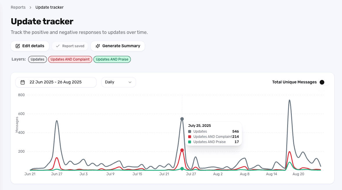The image size is (342, 190).
Task: Toggle the Updates AND Complaint layer chip
Action: (70, 59)
